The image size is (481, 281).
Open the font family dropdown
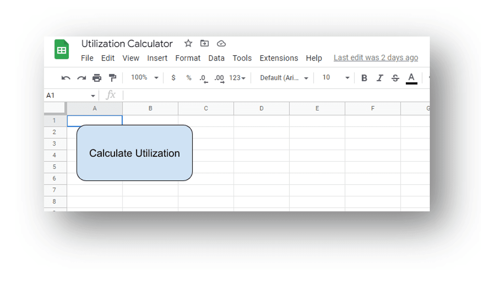pyautogui.click(x=284, y=78)
